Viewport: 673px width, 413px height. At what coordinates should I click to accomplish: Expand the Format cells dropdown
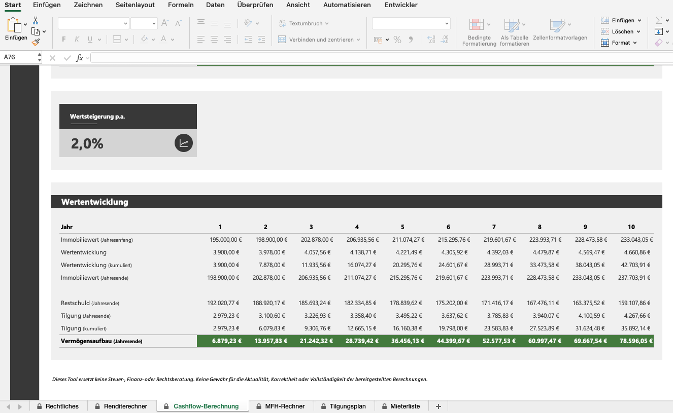[x=619, y=43]
